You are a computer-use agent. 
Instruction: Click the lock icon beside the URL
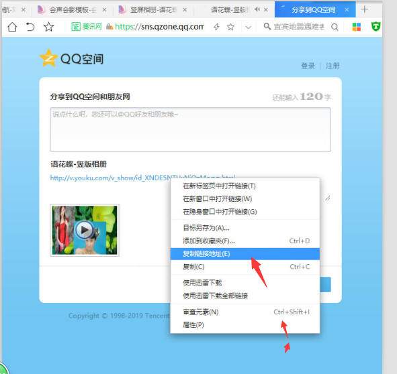pos(109,27)
